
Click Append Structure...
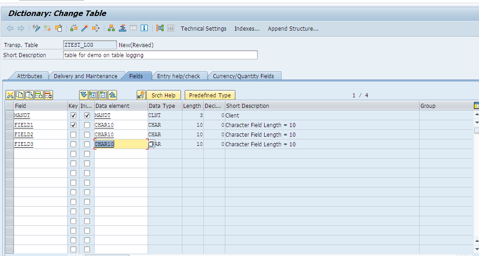pos(293,28)
